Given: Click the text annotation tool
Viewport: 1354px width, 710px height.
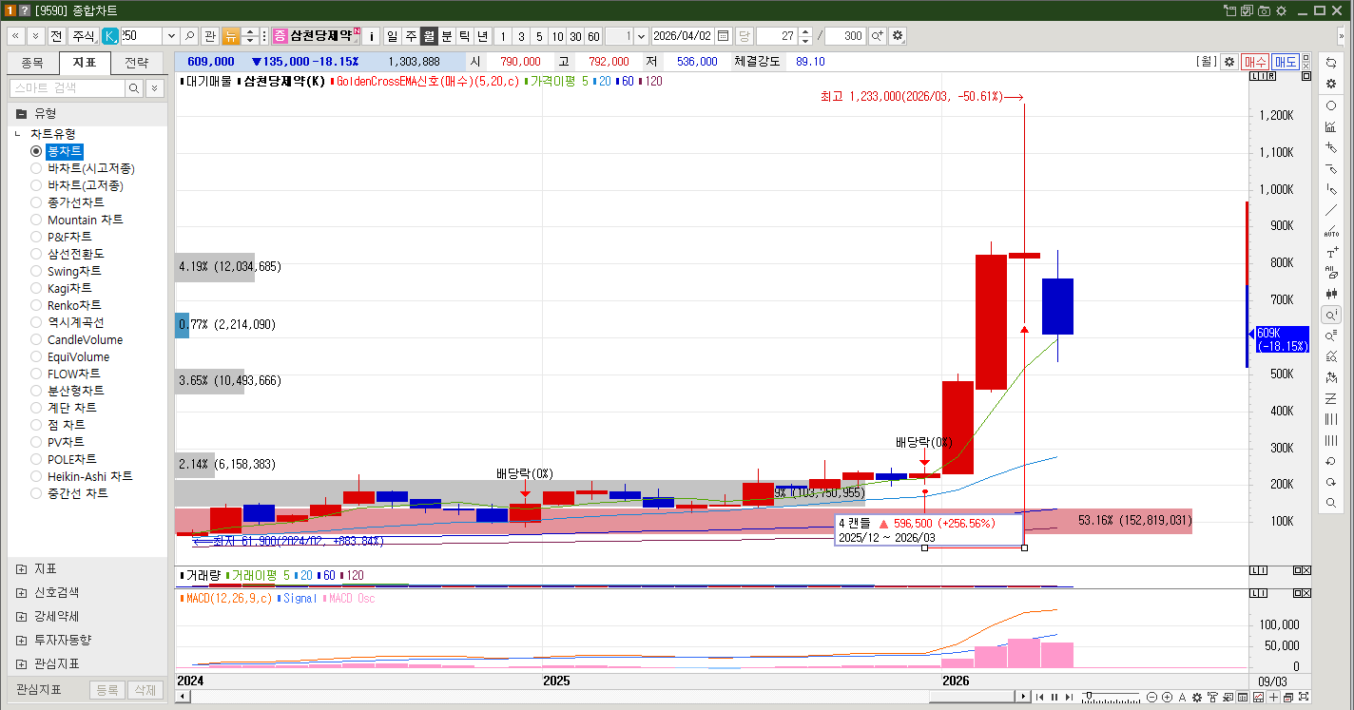Looking at the screenshot, I should (x=1331, y=253).
